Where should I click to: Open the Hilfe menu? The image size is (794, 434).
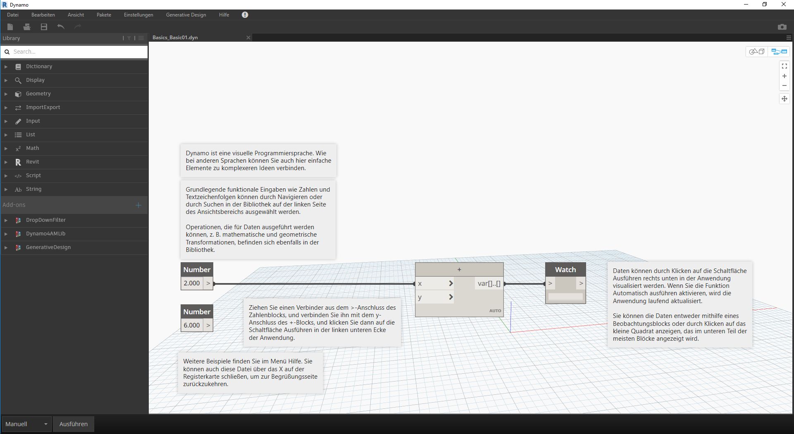coord(224,15)
